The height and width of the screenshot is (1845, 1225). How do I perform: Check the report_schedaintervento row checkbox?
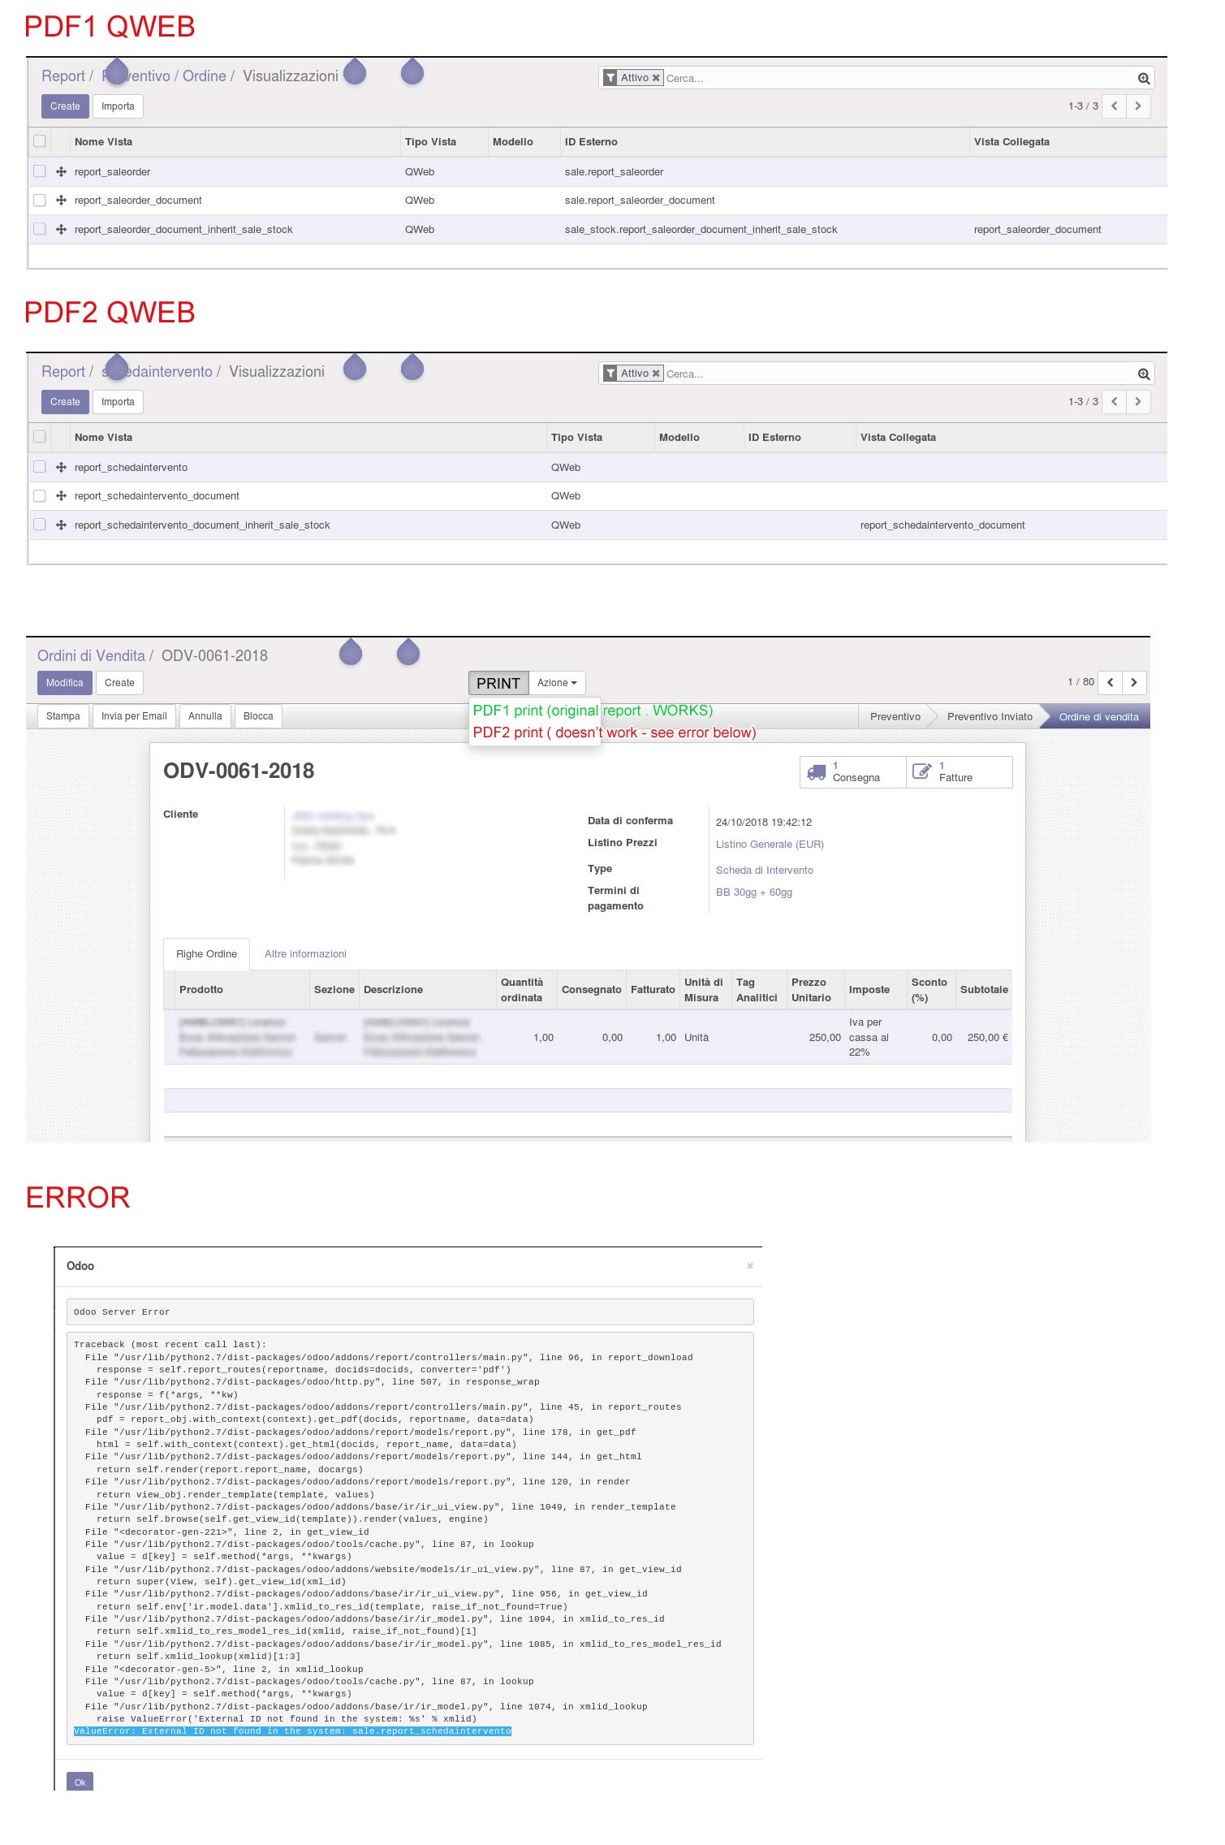(39, 467)
